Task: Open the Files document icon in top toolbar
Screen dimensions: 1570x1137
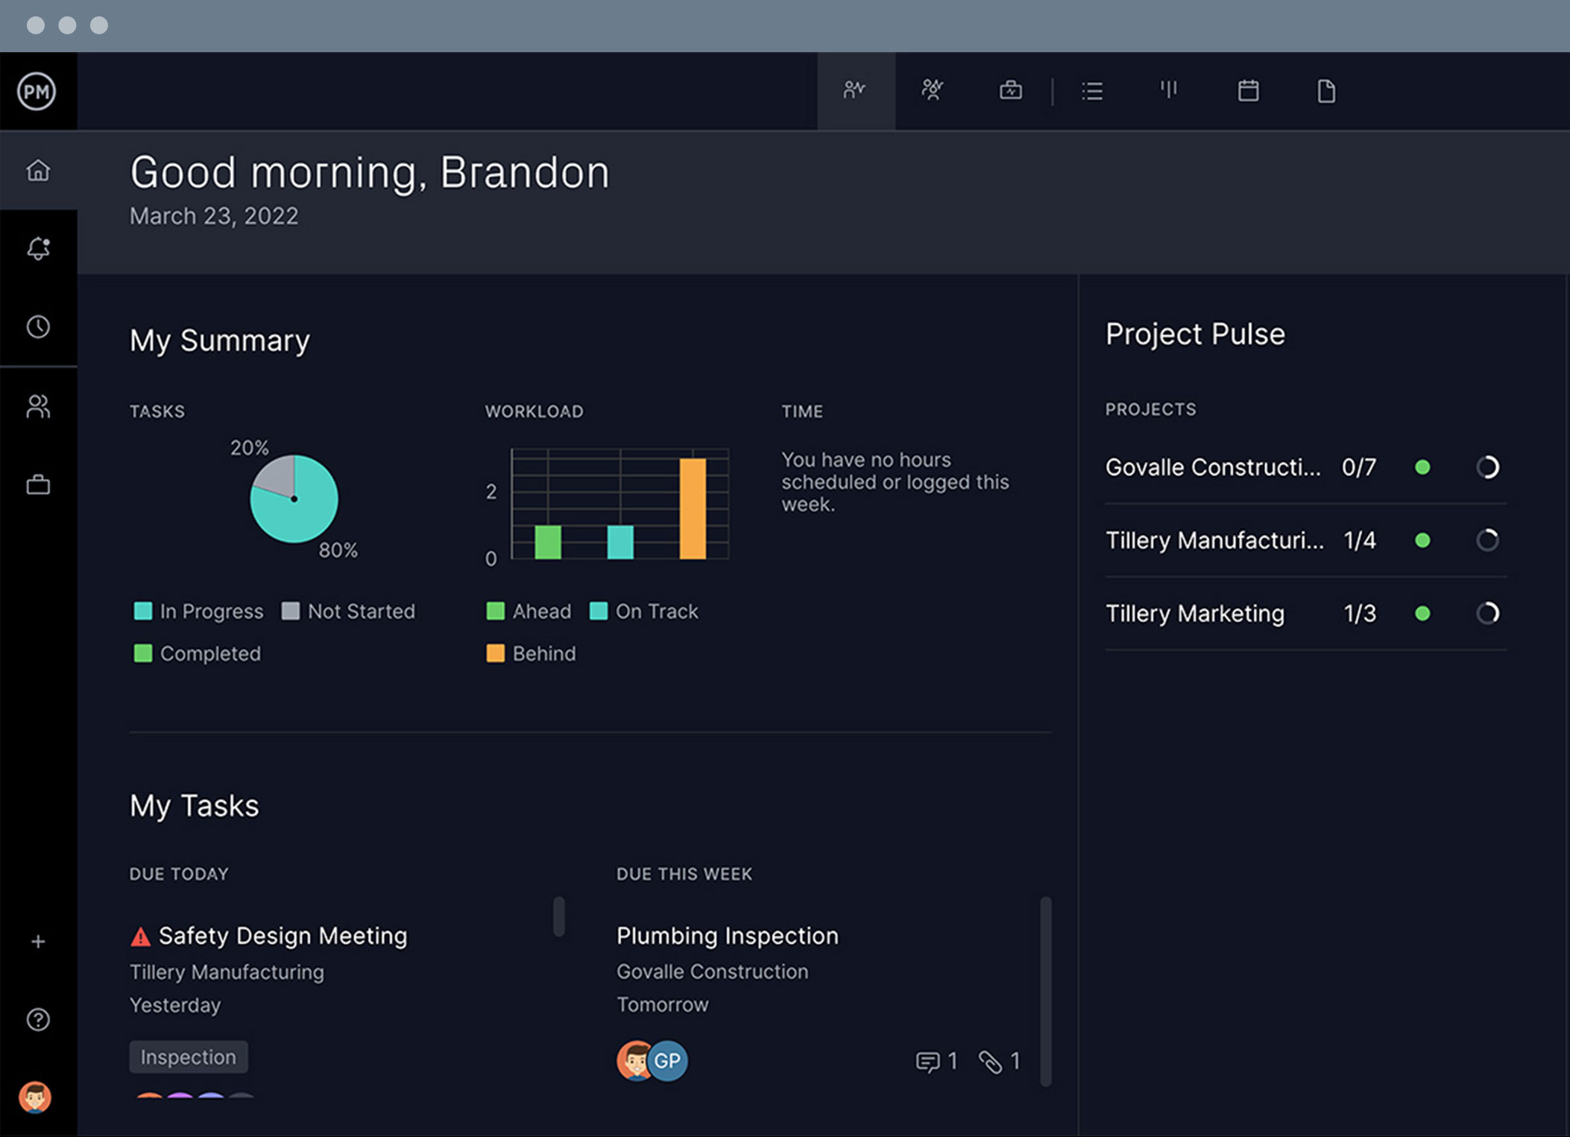Action: tap(1326, 90)
